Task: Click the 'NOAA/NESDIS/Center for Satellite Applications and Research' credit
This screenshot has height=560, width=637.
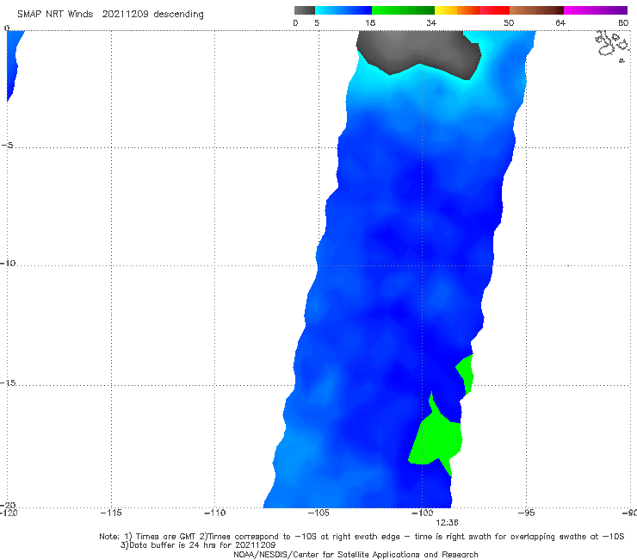Action: pyautogui.click(x=356, y=555)
